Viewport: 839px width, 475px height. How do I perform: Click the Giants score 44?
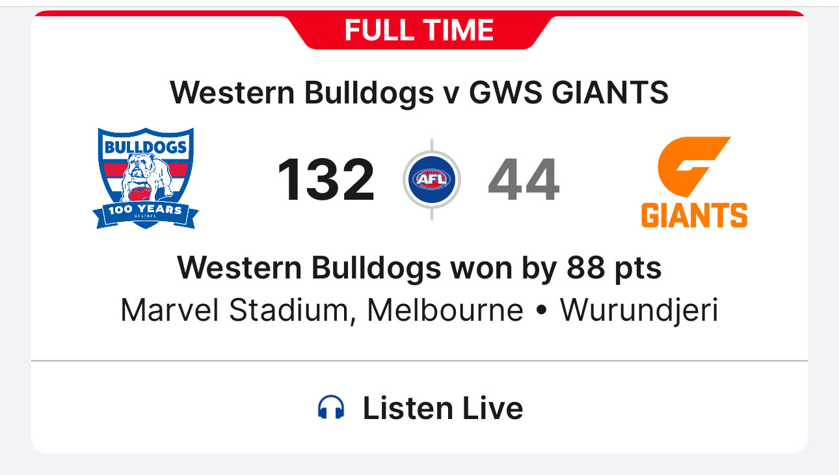[524, 180]
